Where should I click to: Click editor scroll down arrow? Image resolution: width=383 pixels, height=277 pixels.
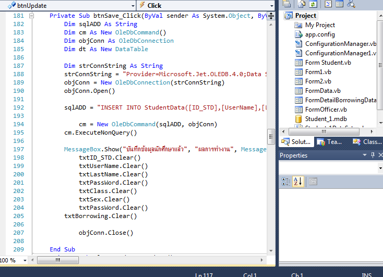[271, 250]
